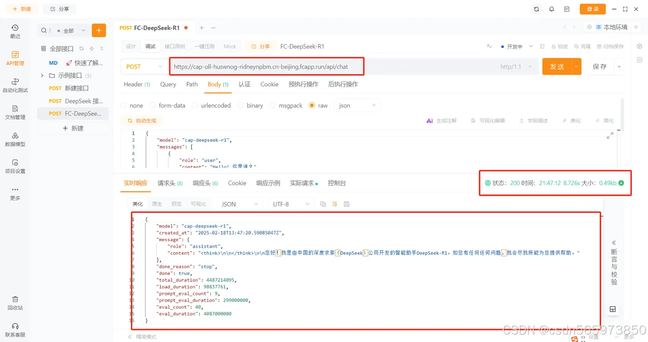
Task: Toggle word wrap icon in response toolbar
Action: pyautogui.click(x=335, y=204)
